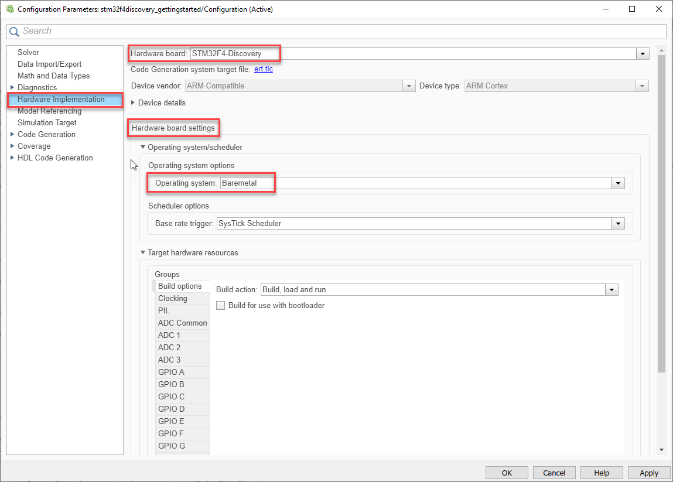Image resolution: width=673 pixels, height=482 pixels.
Task: Select Solver in the left pane
Action: [x=28, y=53]
